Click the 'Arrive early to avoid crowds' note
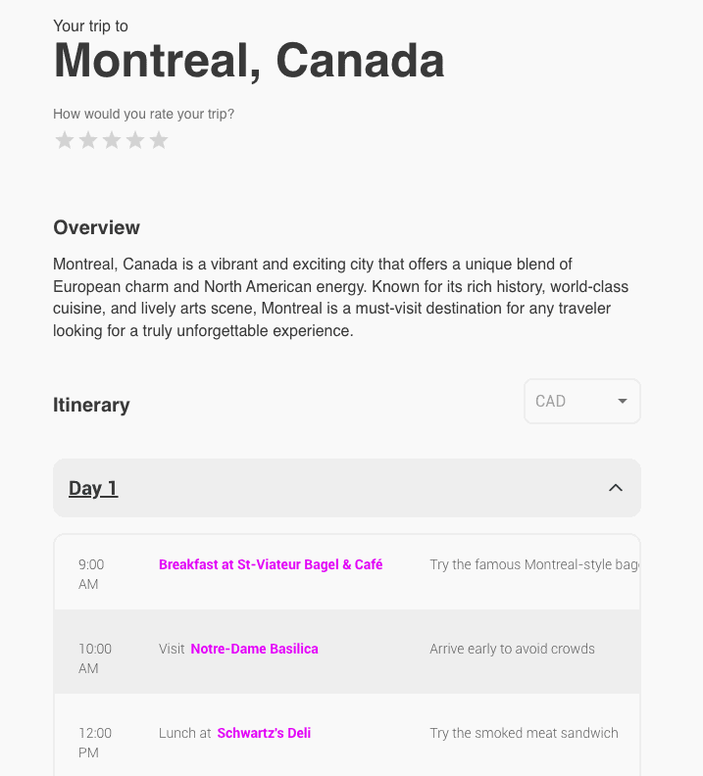This screenshot has width=703, height=776. pos(512,649)
